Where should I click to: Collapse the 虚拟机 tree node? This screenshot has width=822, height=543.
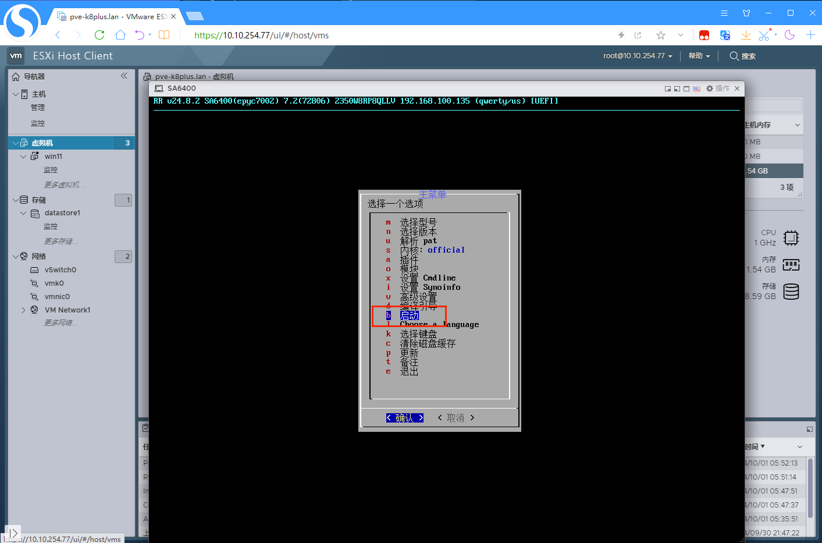pyautogui.click(x=15, y=143)
